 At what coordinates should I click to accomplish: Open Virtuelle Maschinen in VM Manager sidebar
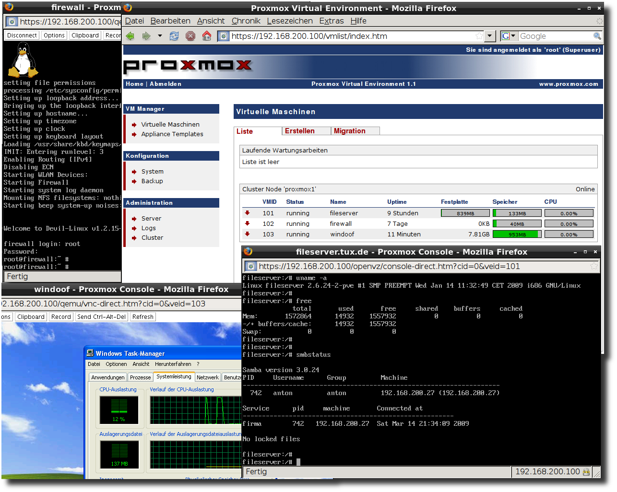point(170,124)
